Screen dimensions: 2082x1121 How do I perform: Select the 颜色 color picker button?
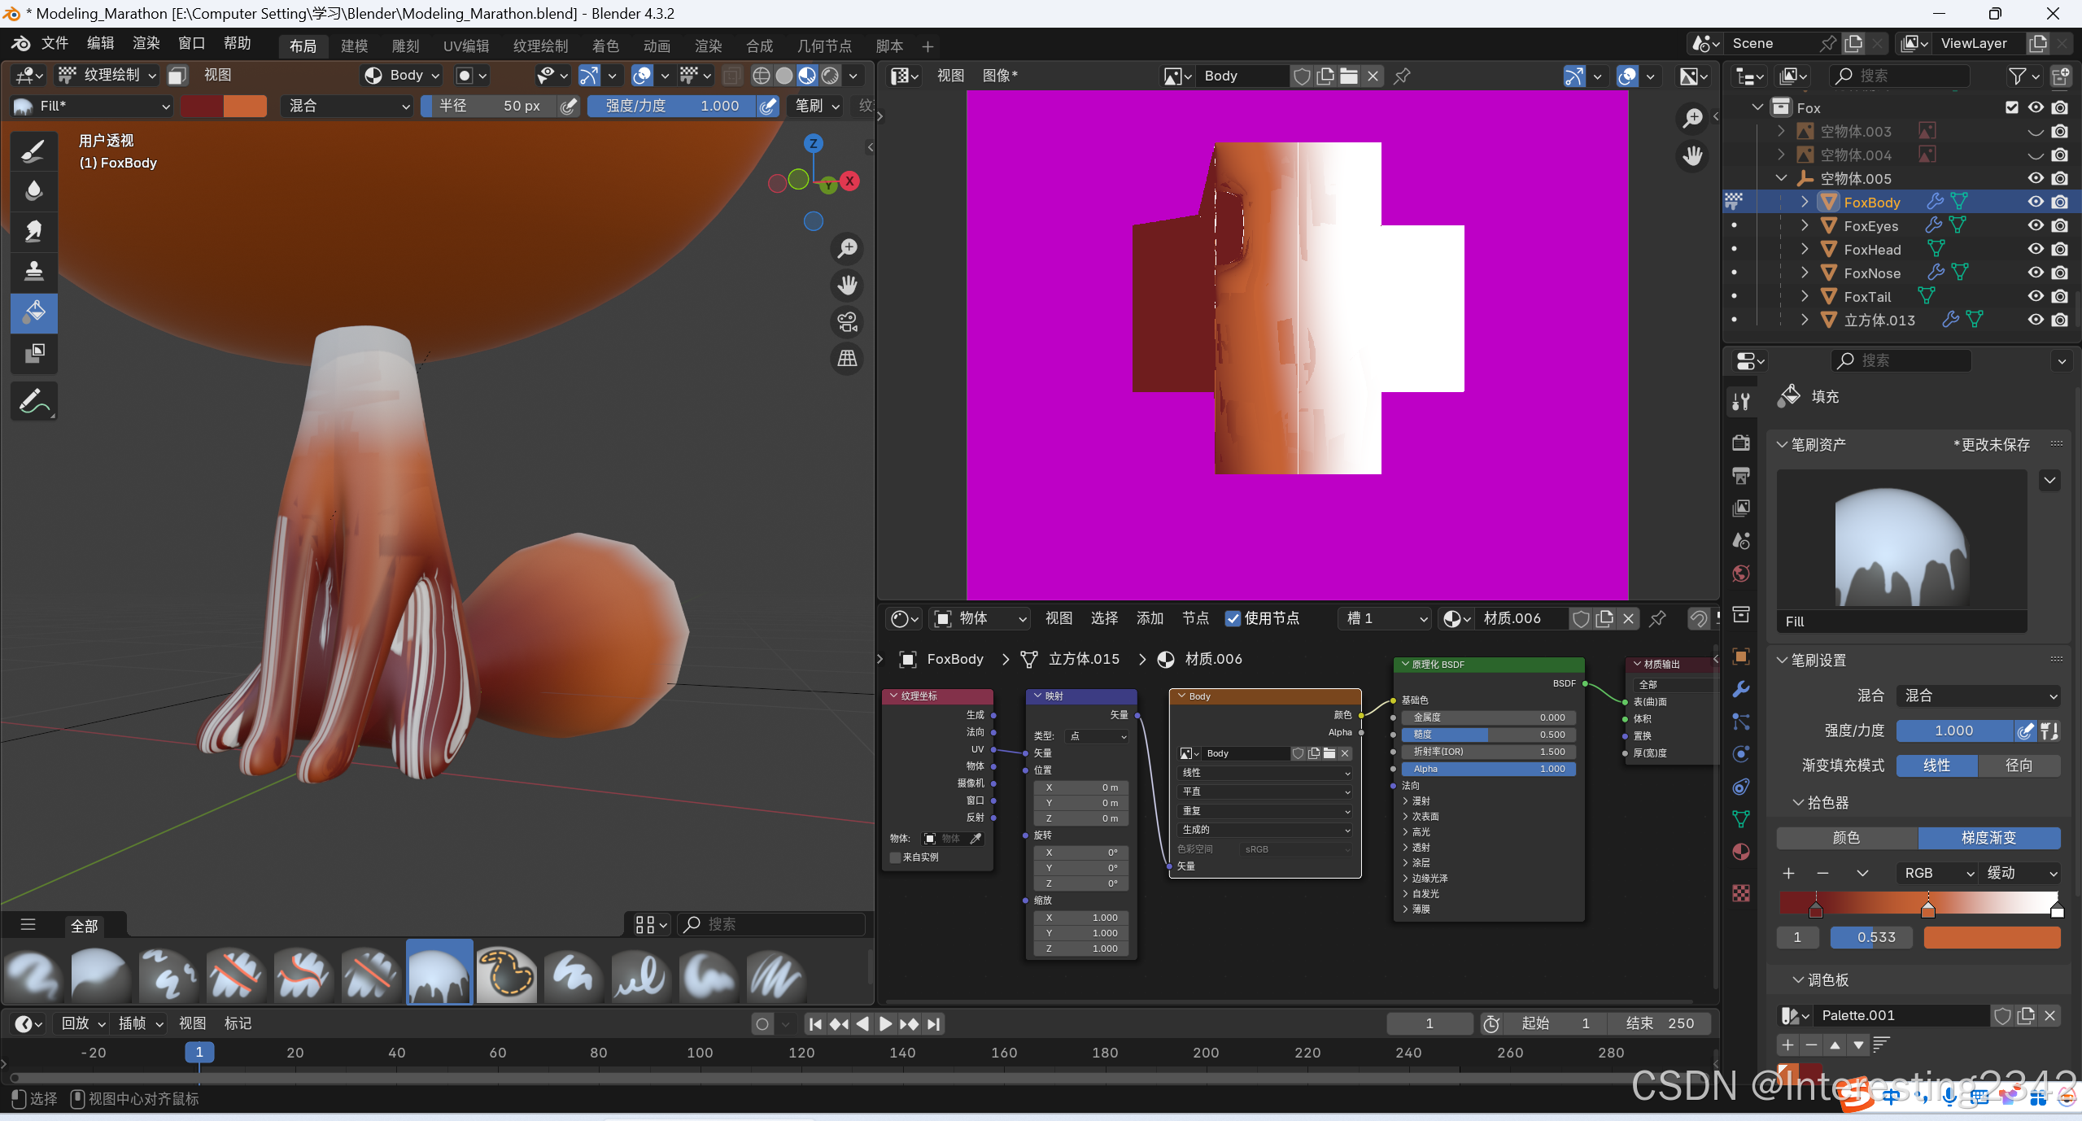pyautogui.click(x=1845, y=837)
